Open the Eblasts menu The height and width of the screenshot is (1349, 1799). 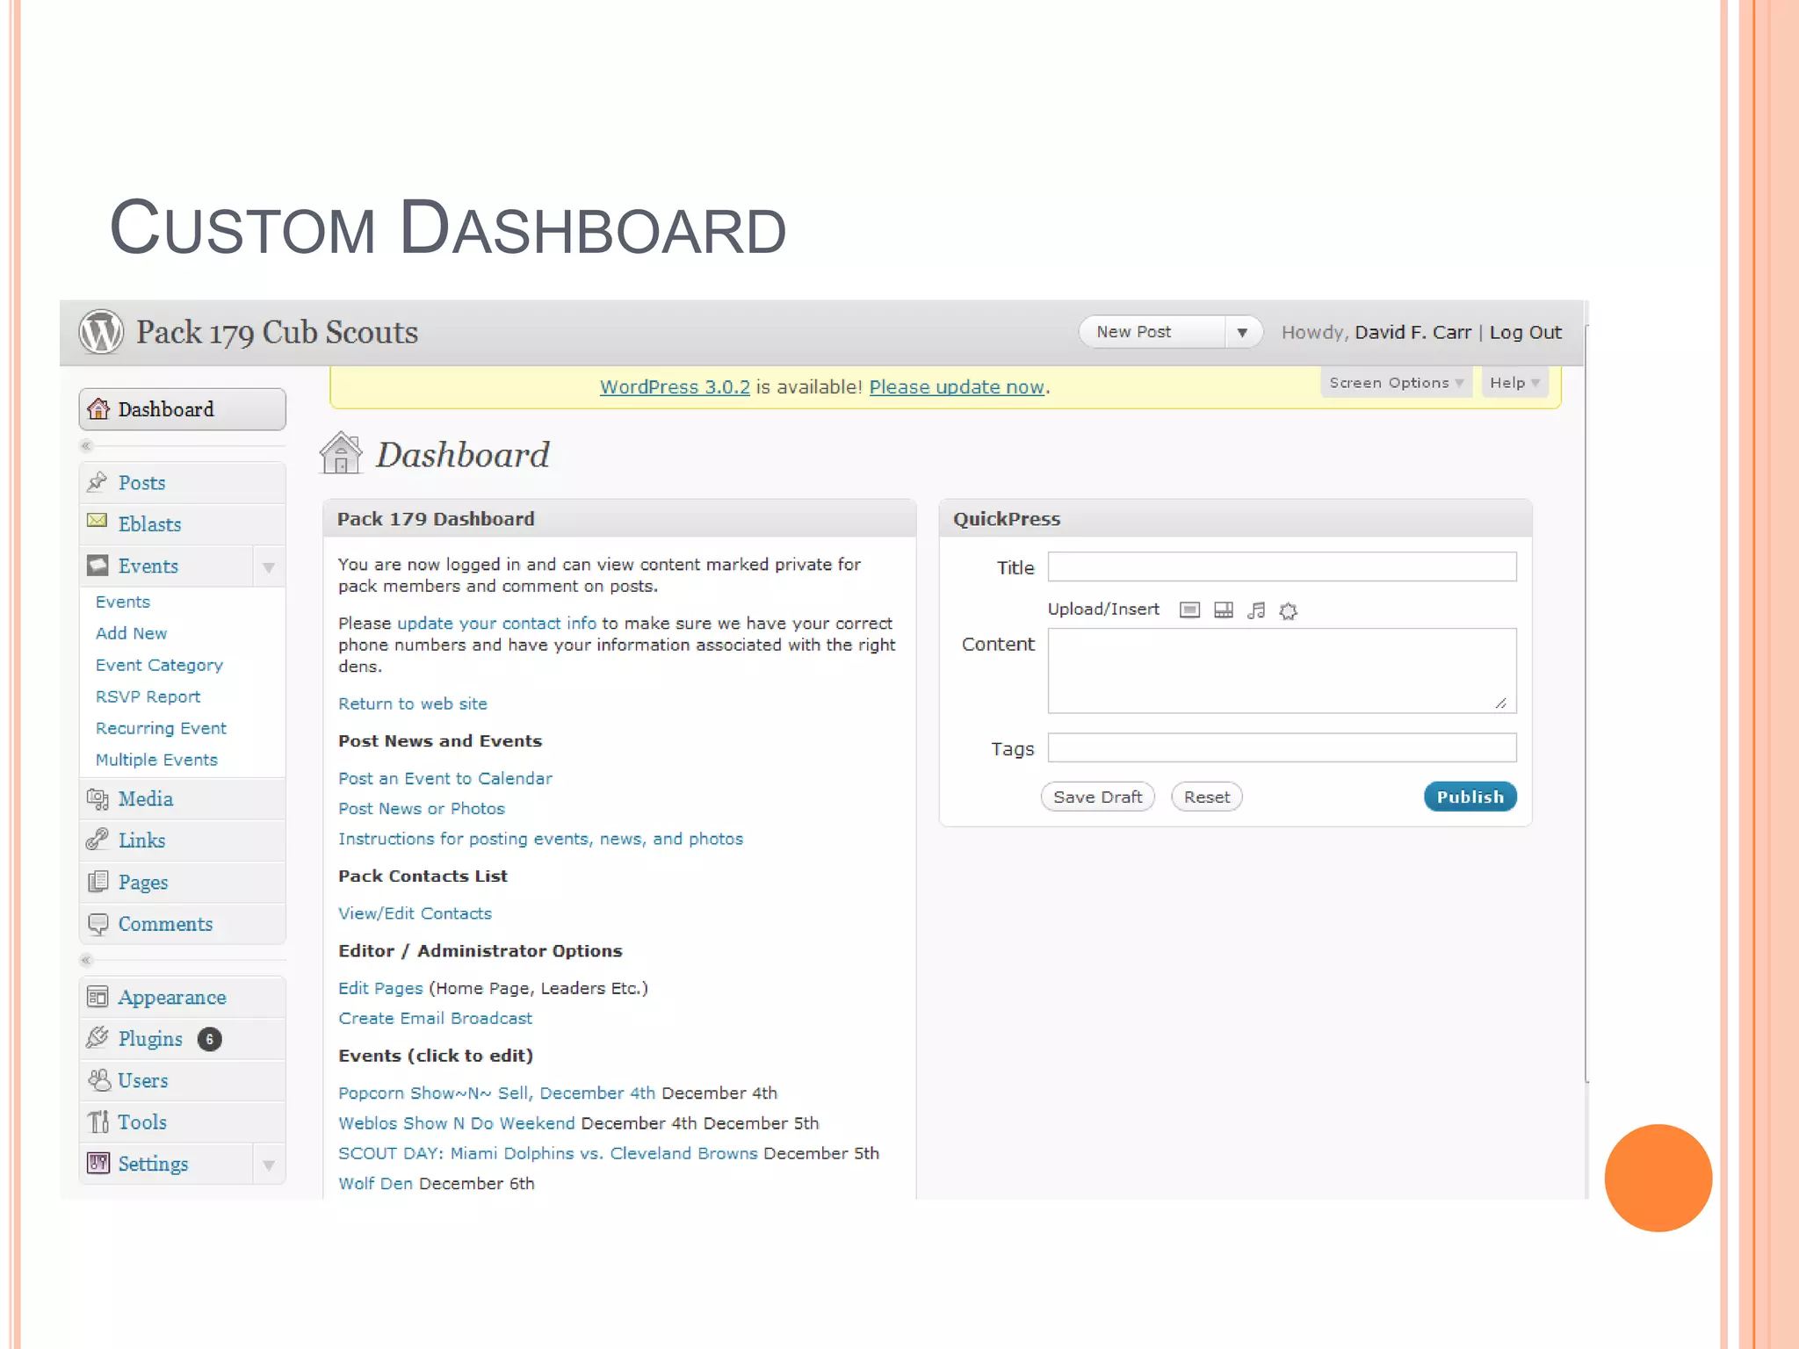182,524
